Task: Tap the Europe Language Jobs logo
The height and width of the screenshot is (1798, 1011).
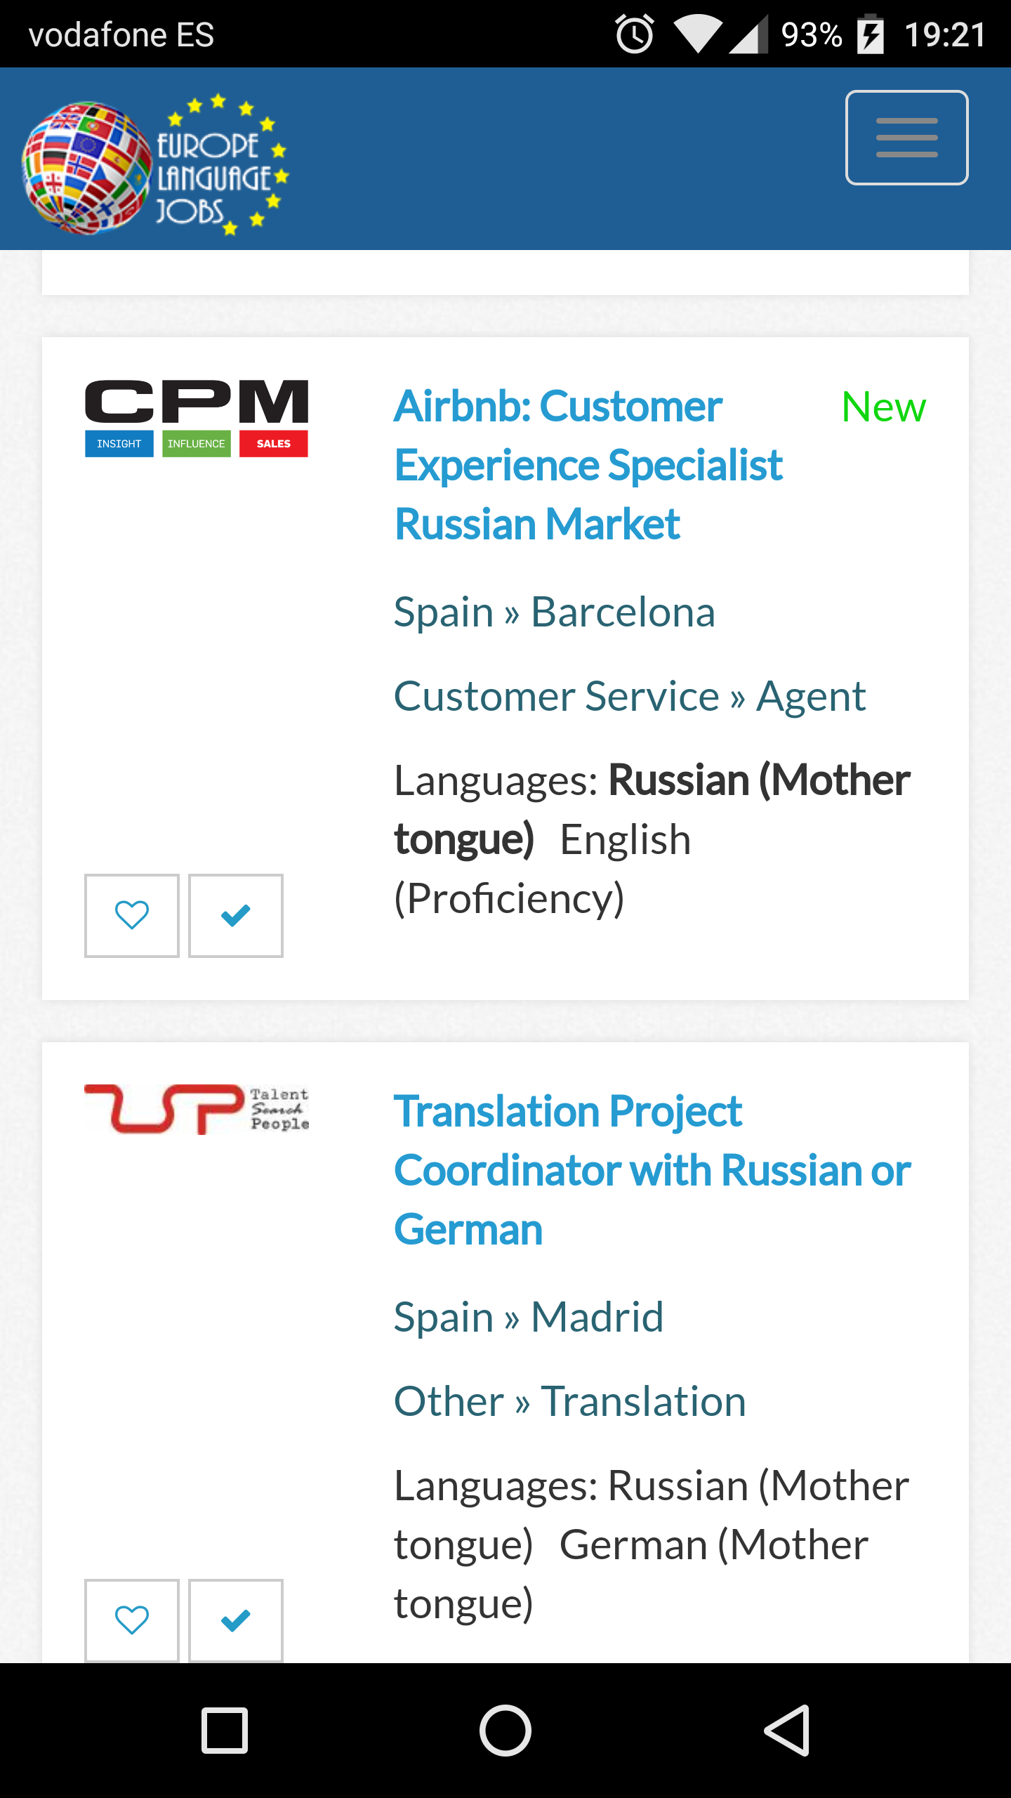Action: [x=156, y=166]
